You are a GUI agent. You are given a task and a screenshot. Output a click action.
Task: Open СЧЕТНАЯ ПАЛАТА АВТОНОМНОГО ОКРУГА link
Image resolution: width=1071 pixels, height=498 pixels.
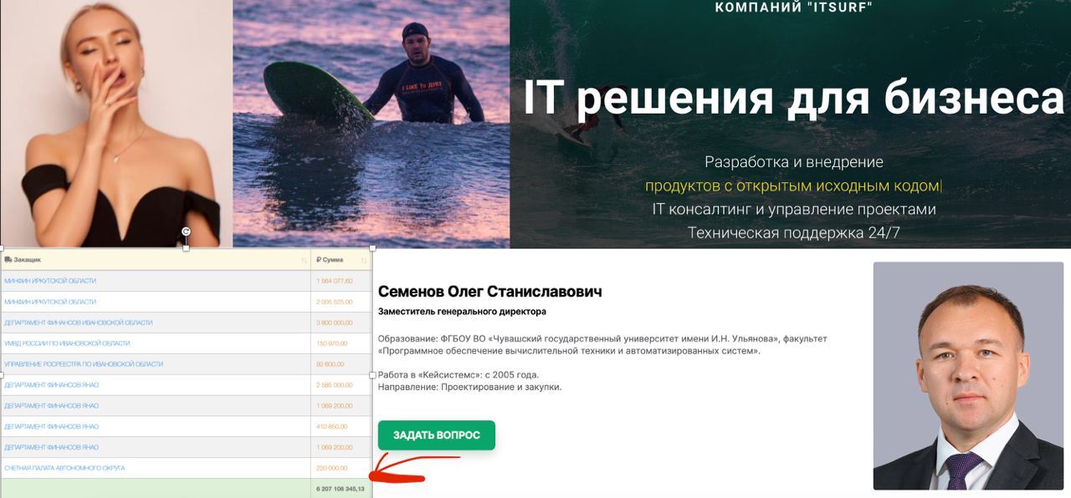[64, 468]
